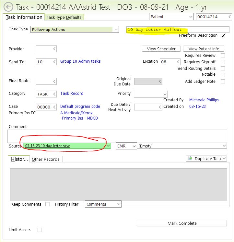Open the History Filter Comments dropdown
The width and height of the screenshot is (234, 242).
tap(118, 204)
